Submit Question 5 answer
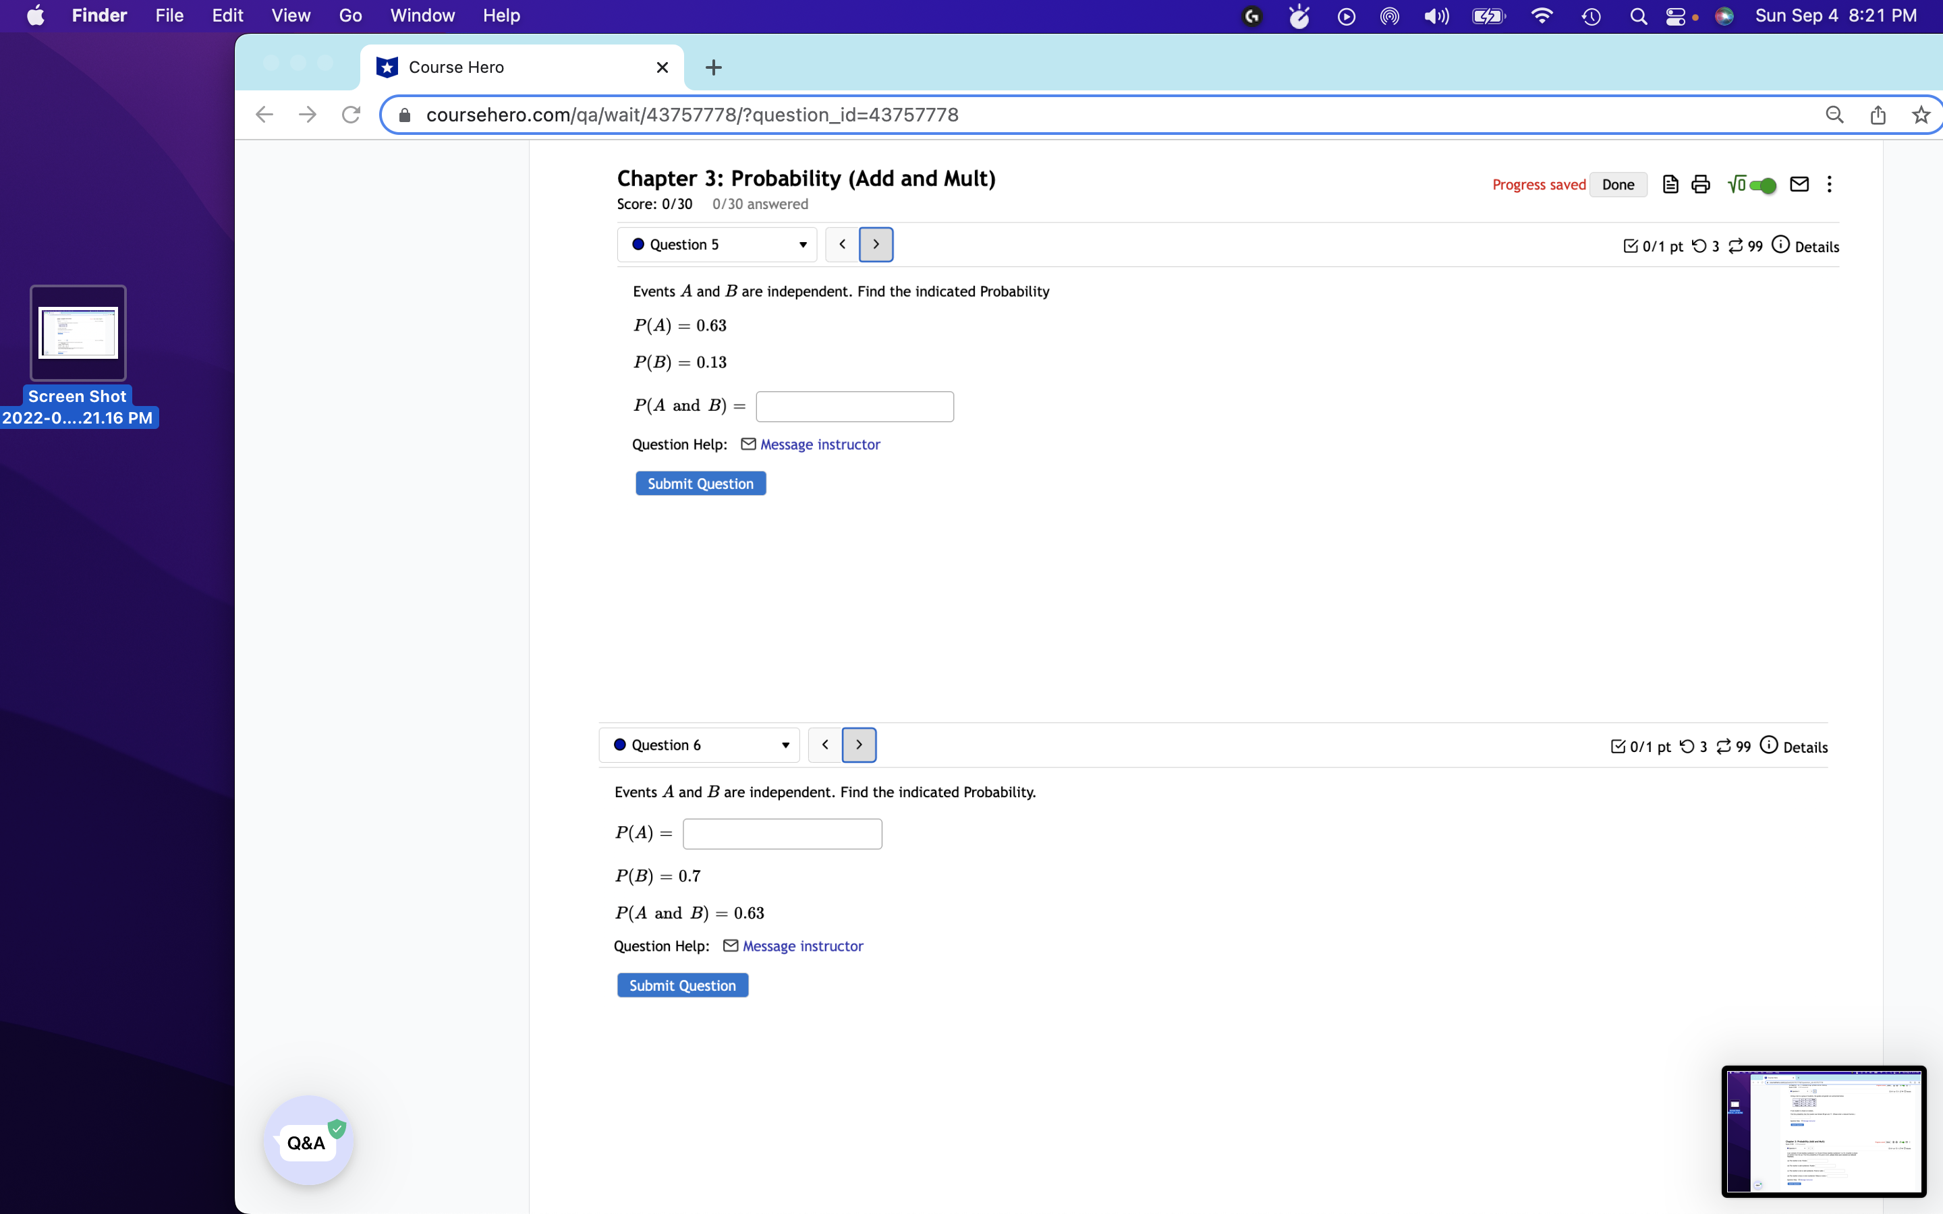The width and height of the screenshot is (1943, 1214). [x=700, y=484]
